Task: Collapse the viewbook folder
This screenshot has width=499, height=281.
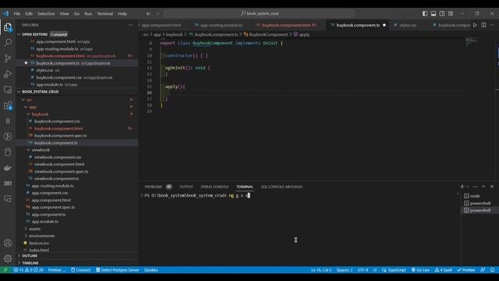Action: point(28,150)
